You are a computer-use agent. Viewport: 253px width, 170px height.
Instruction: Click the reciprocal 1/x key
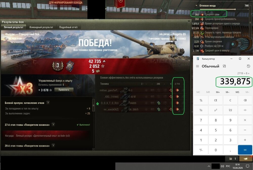click(201, 110)
